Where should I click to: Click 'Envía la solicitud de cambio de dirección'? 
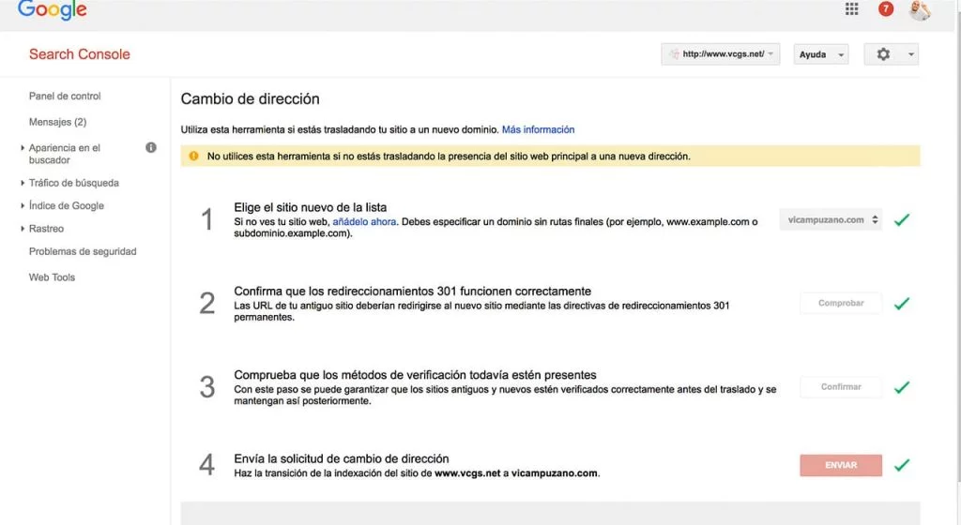point(342,459)
